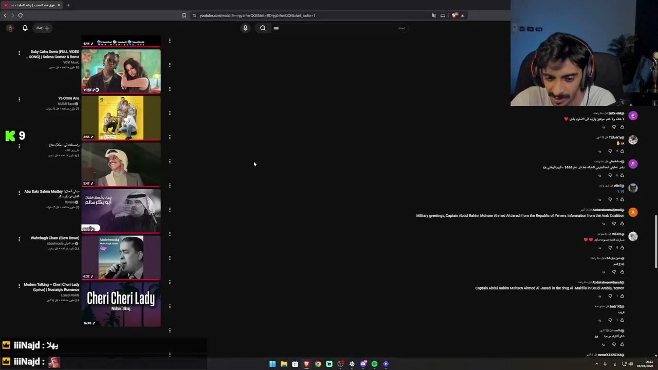Click the 1:19 timestamp in @a9le7's comment
The width and height of the screenshot is (658, 370).
coord(620,191)
